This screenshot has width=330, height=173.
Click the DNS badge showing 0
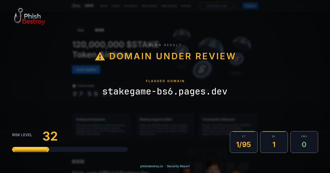304,142
